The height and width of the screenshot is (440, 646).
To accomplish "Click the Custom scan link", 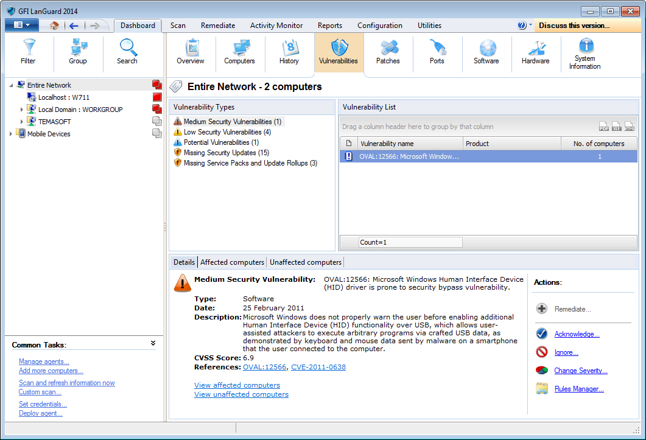I will click(x=40, y=392).
